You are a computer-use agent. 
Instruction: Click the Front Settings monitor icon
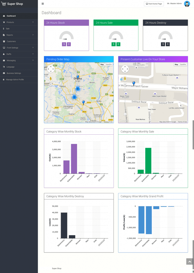4,48
